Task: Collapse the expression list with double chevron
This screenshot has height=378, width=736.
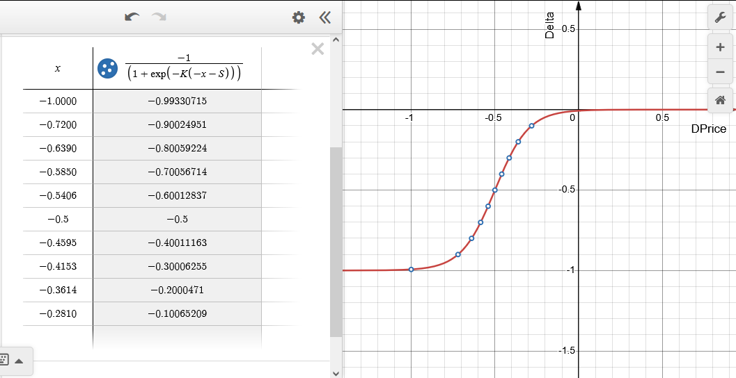Action: click(x=324, y=18)
